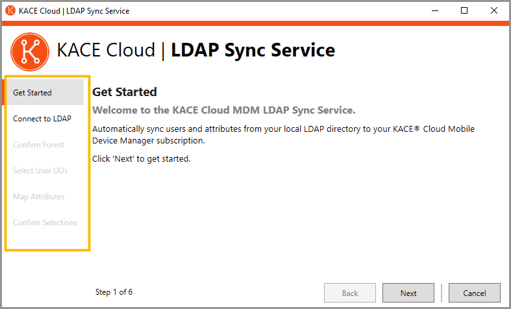Switch to the Select User OUs step
The width and height of the screenshot is (511, 309).
tap(40, 171)
